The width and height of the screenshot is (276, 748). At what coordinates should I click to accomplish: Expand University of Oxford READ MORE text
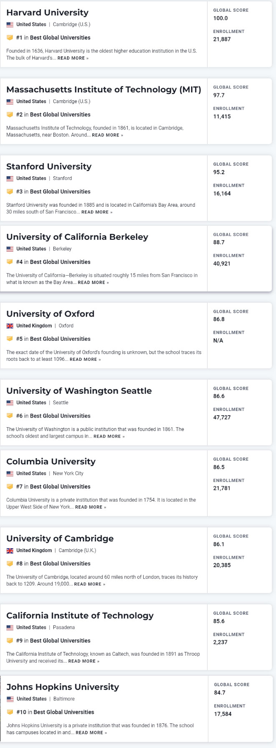[x=85, y=360]
